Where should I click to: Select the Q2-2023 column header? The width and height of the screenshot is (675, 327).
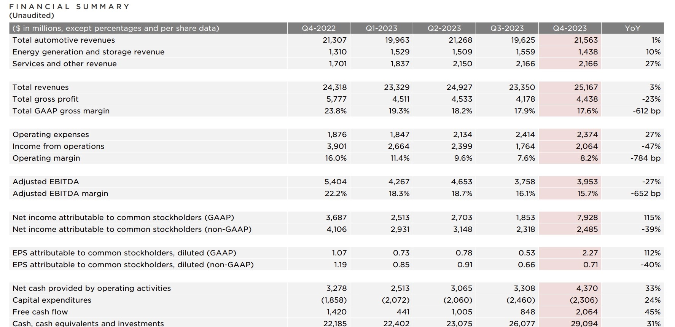point(444,28)
